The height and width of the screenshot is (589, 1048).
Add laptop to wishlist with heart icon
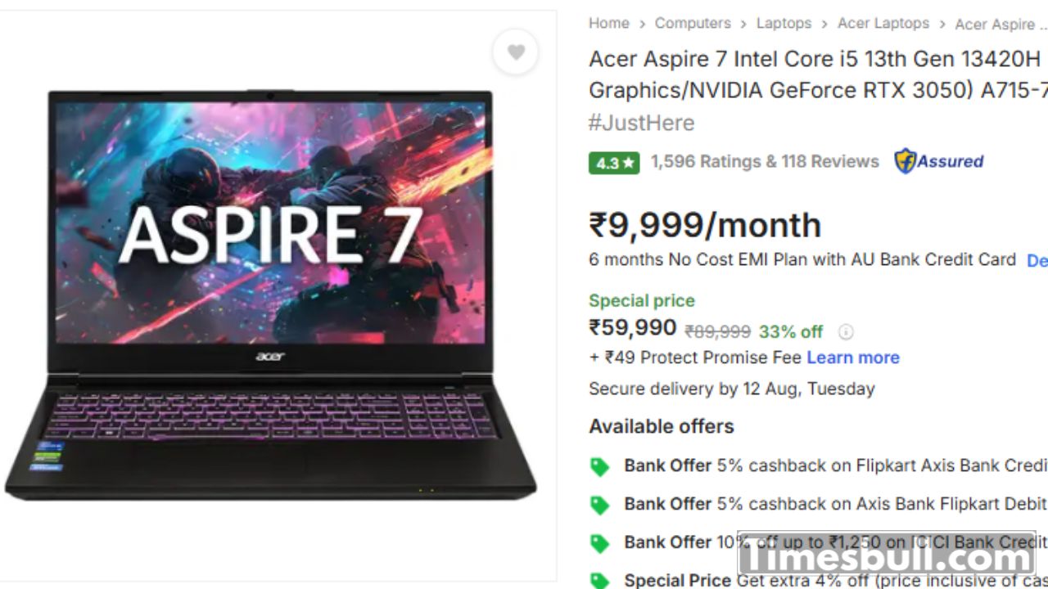click(x=515, y=52)
